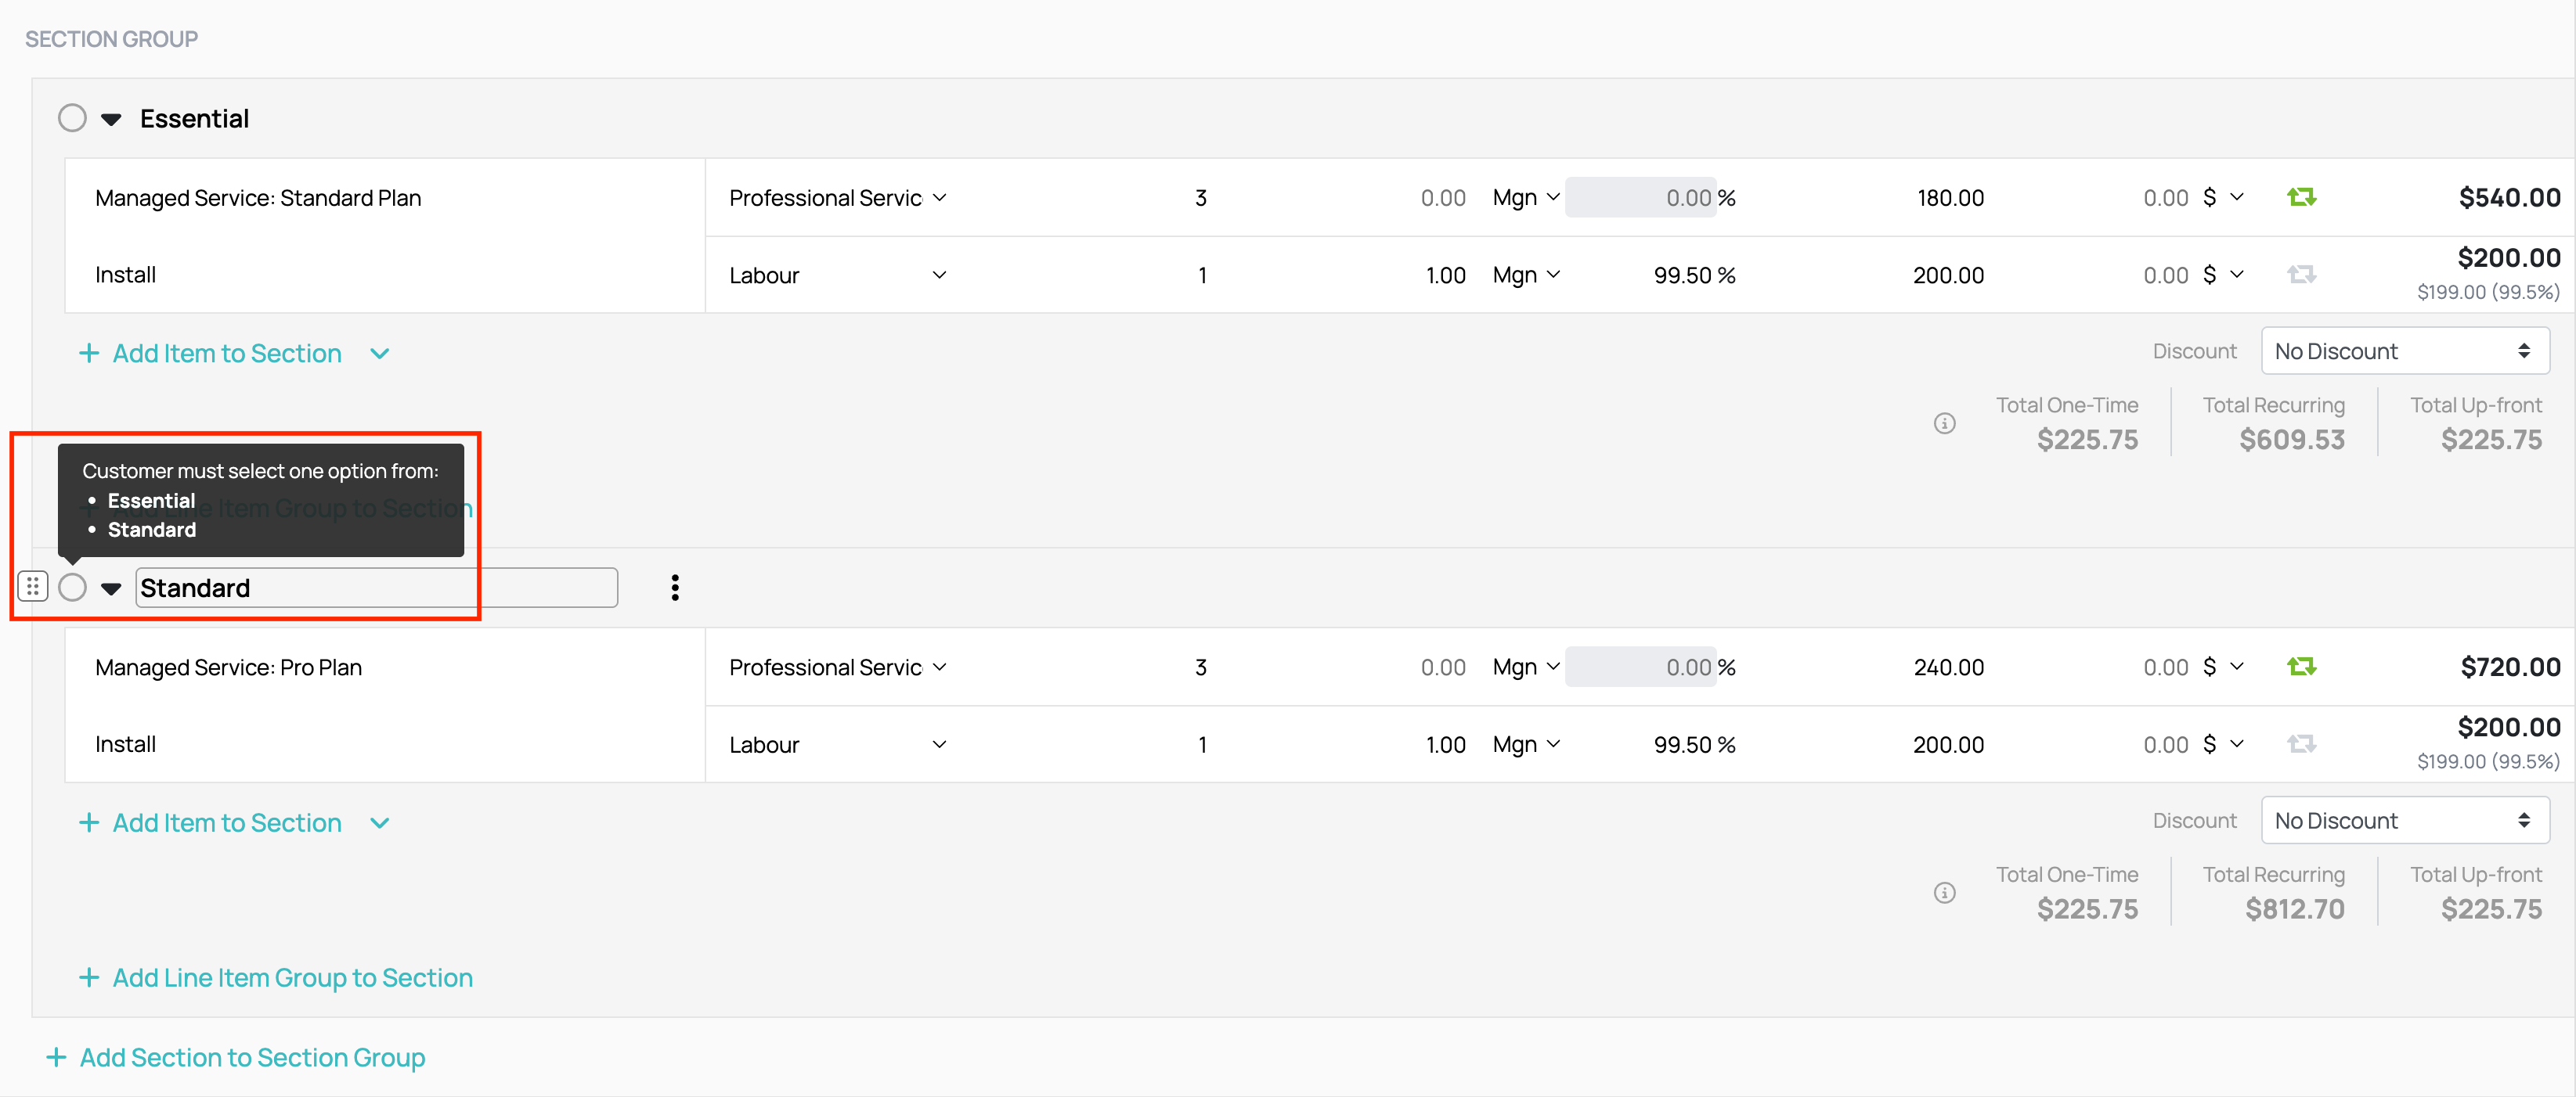The height and width of the screenshot is (1097, 2576).
Task: Toggle recurring icon on Managed Service: Standard Plan
Action: pos(2301,197)
